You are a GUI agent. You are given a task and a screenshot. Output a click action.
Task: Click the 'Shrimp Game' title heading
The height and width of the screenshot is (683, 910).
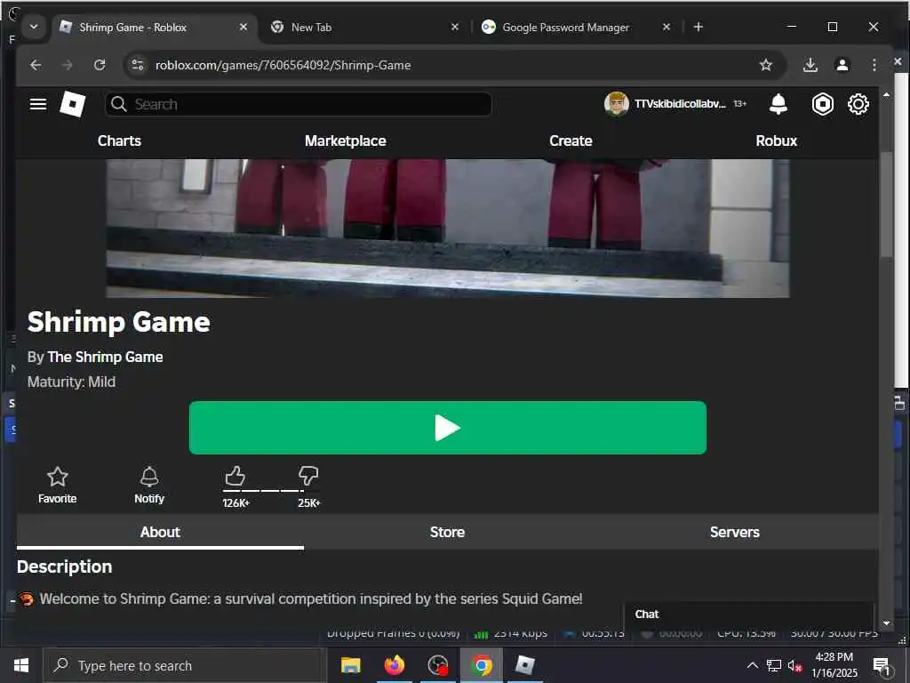tap(118, 322)
